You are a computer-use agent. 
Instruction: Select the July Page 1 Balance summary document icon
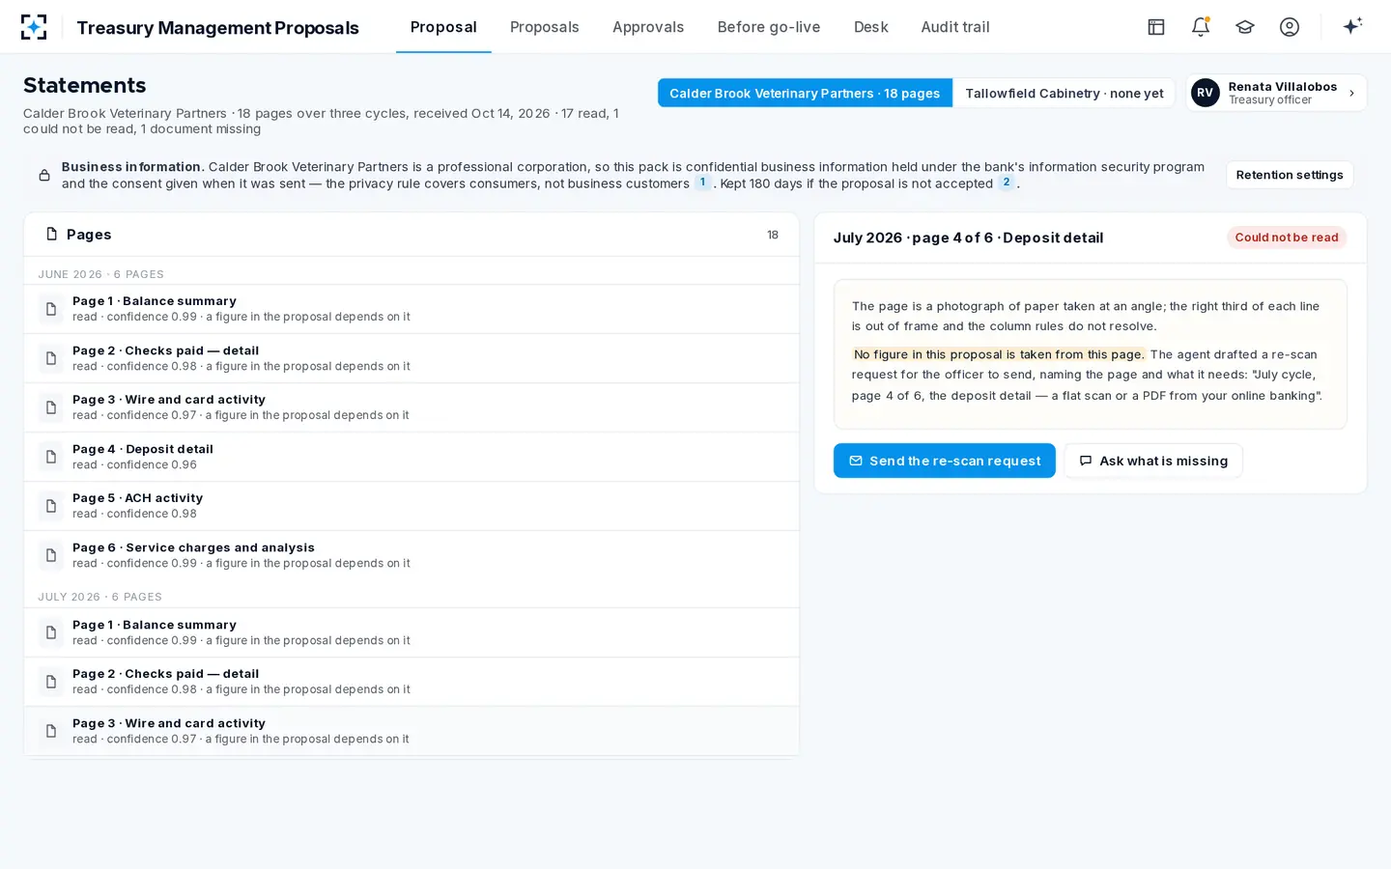[x=51, y=632]
